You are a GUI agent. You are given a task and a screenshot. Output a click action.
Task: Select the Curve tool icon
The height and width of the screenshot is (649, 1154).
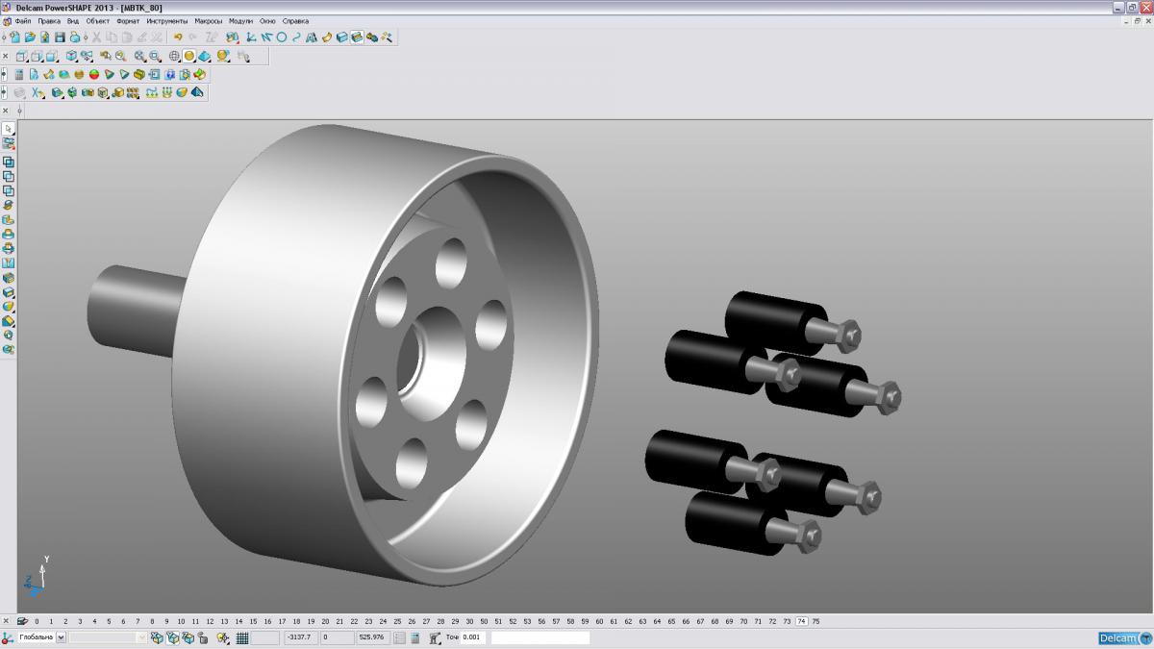pos(296,37)
